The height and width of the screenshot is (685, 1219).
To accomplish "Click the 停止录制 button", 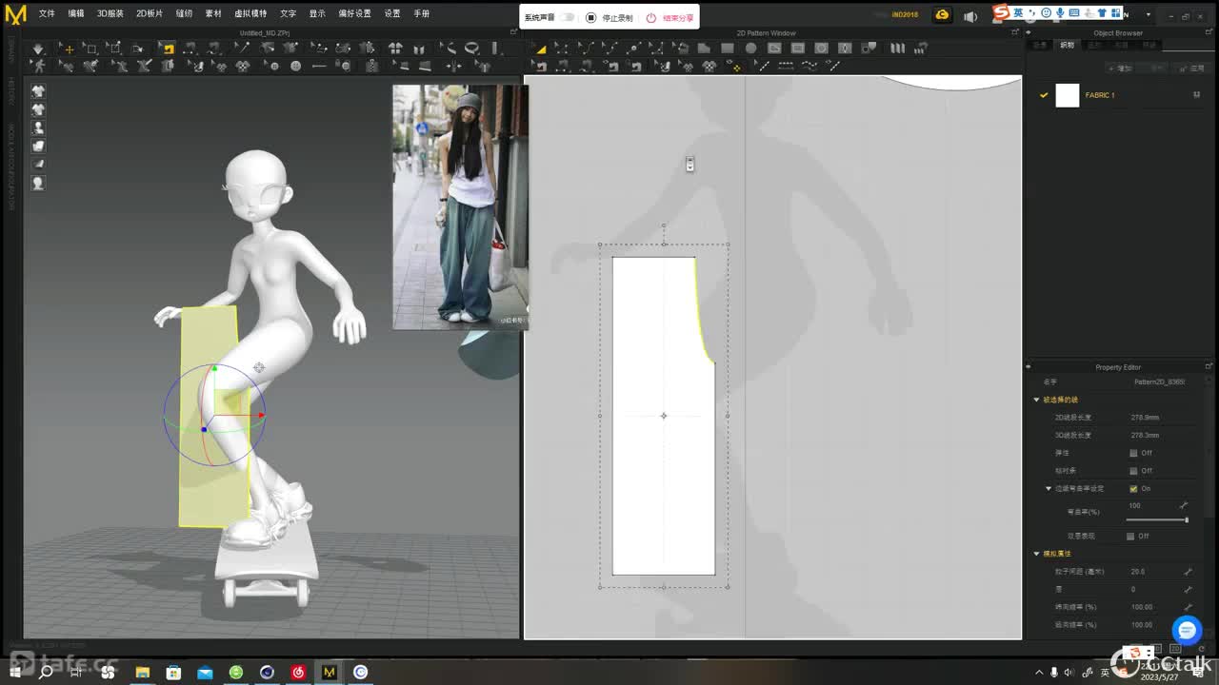I will pyautogui.click(x=609, y=17).
